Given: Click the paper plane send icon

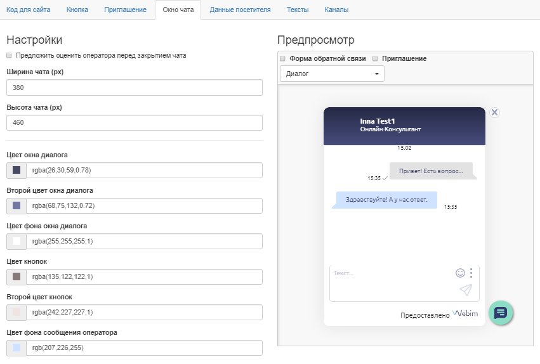Looking at the screenshot, I should [466, 290].
